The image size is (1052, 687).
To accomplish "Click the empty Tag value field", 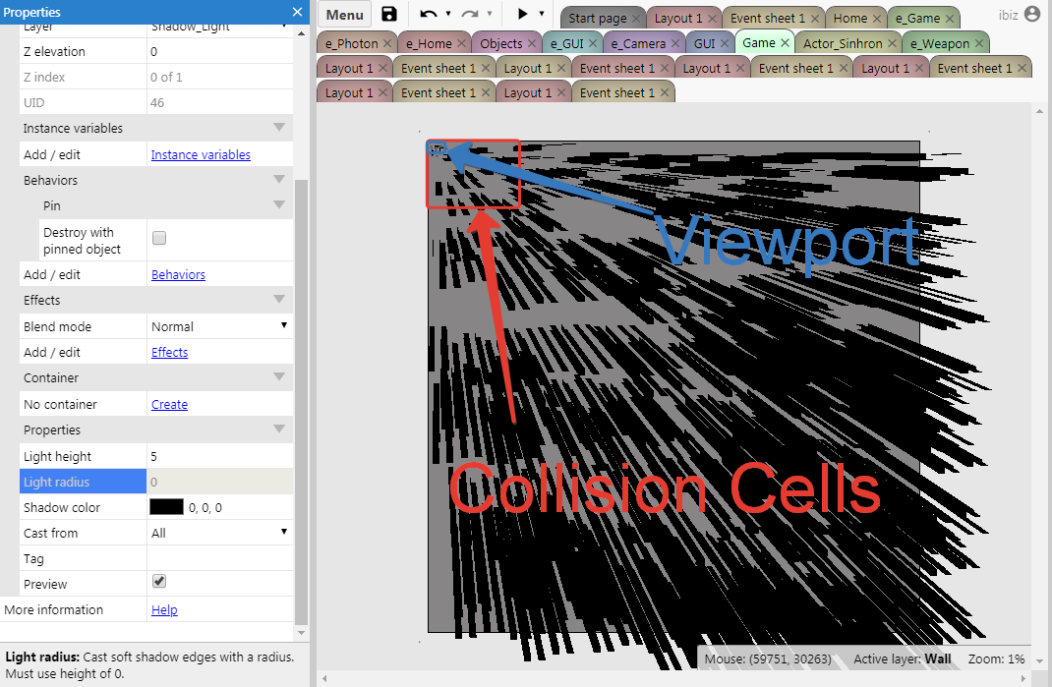I will (219, 559).
